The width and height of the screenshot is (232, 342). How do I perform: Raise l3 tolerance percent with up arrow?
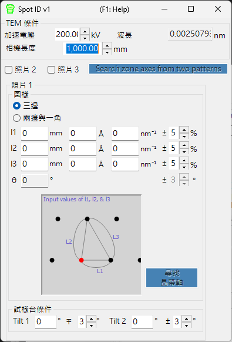184,161
